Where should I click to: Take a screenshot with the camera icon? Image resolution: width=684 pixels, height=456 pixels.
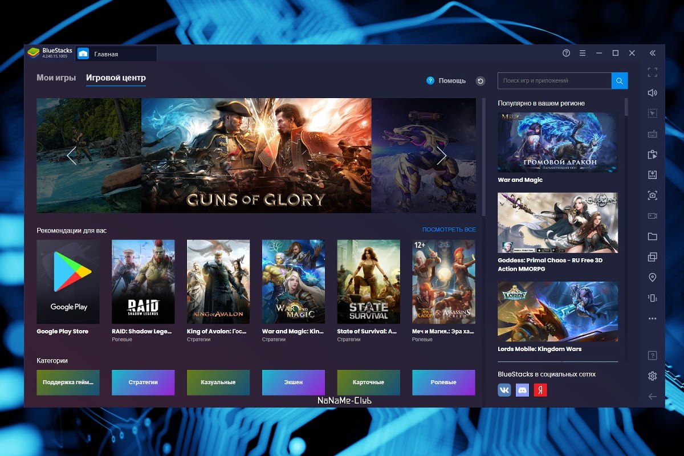[653, 196]
